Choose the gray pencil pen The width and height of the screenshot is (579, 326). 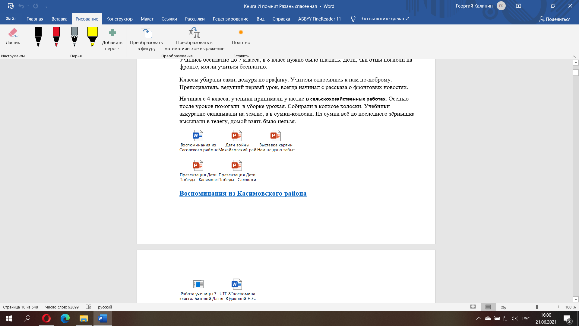tap(74, 37)
